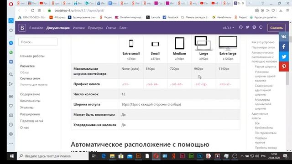
Task: Open 'Разметка' sidebar section
Action: (x=27, y=66)
